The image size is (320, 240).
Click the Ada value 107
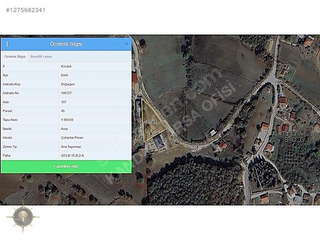pos(64,102)
